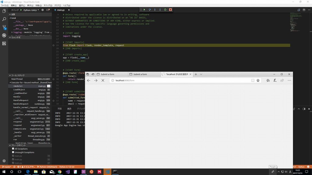The height and width of the screenshot is (175, 312).
Task: Click Step Over in the debug toolbar
Action: pos(150,10)
